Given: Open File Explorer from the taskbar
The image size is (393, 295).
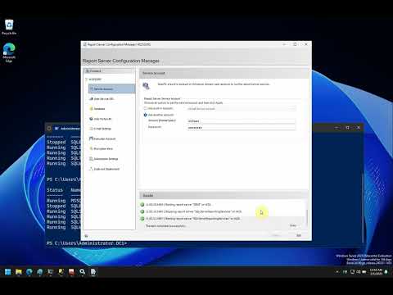Looking at the screenshot, I should 19,272.
